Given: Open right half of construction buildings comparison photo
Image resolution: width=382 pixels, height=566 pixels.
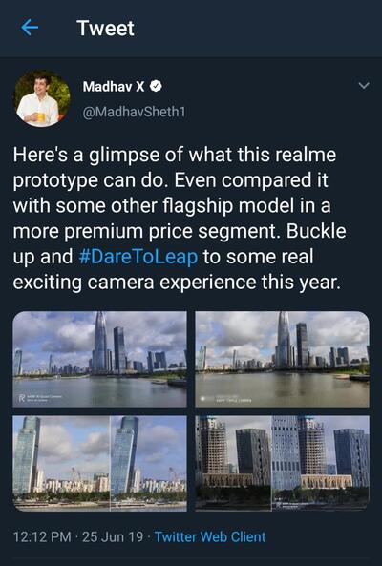Looking at the screenshot, I should pos(320,463).
